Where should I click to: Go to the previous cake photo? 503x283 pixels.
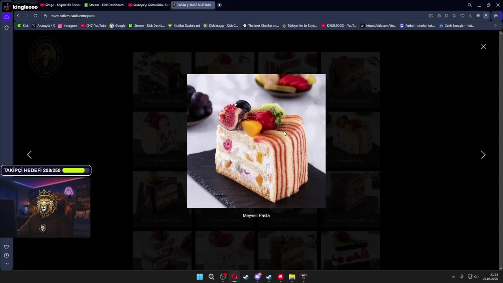point(29,155)
